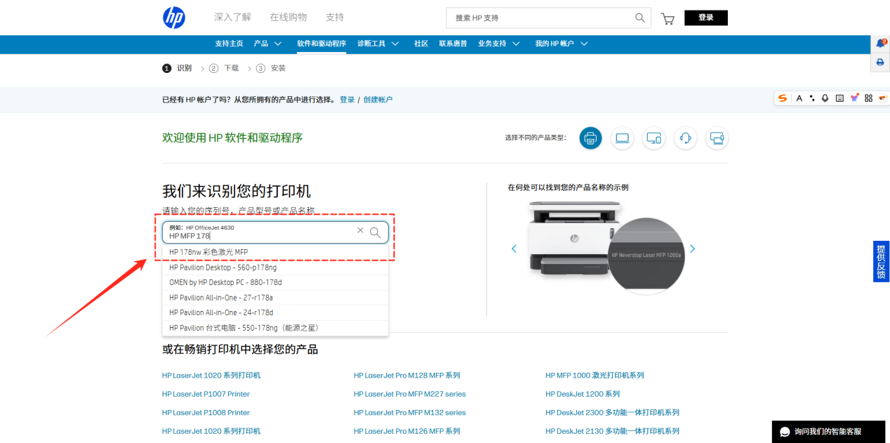Open the HP LaserJet 1020 系列打印机 link
The image size is (890, 443).
[211, 375]
